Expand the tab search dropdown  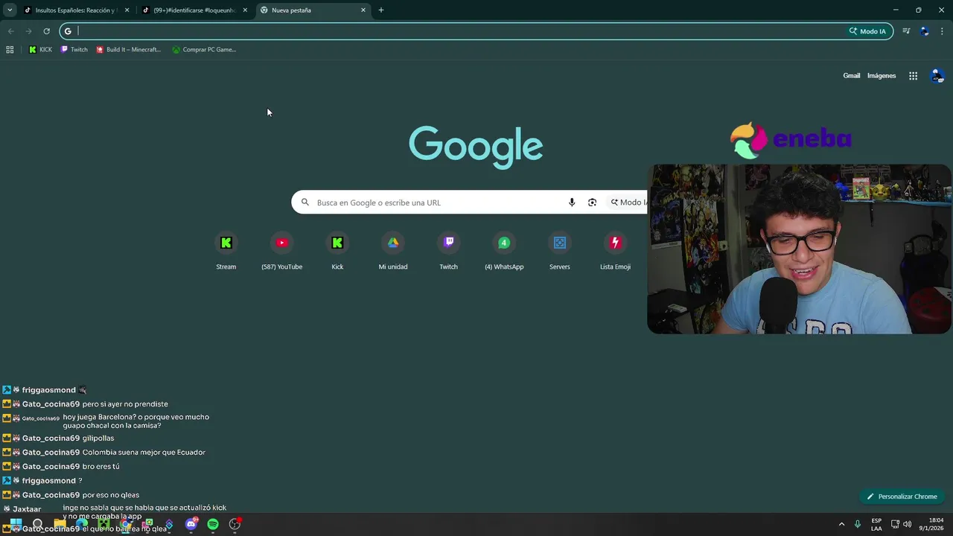tap(10, 10)
